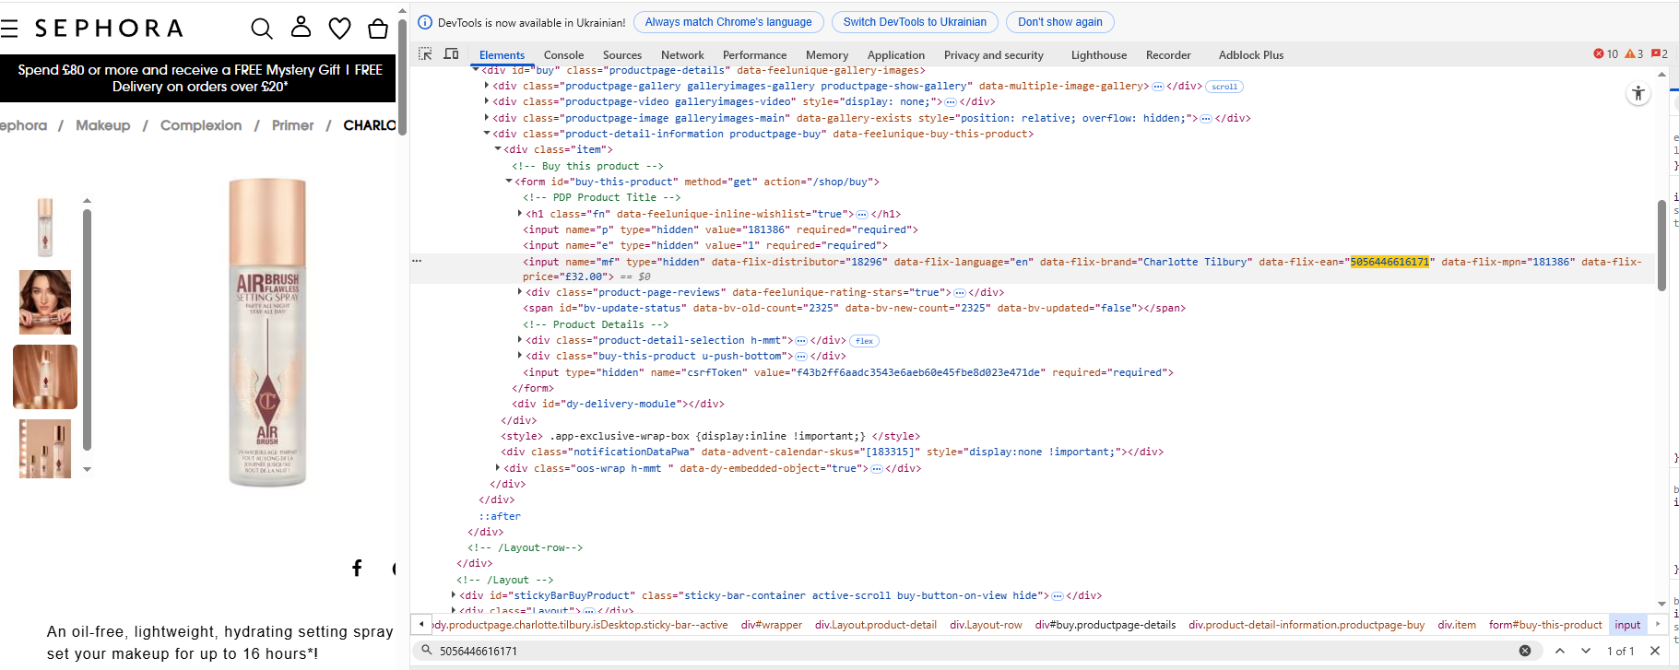Screen dimensions: 1679x670
Task: Click the div.item breadcrumb
Action: (x=1457, y=625)
